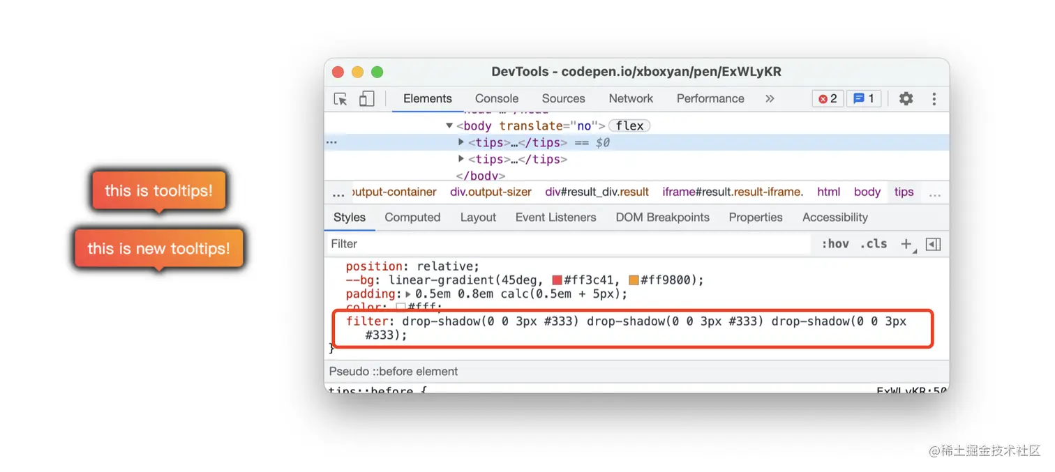
Task: Click the 'this is tooltips!' bubble
Action: (x=159, y=190)
